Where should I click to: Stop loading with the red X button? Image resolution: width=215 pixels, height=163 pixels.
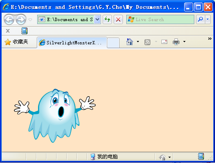pyautogui.click(x=118, y=19)
